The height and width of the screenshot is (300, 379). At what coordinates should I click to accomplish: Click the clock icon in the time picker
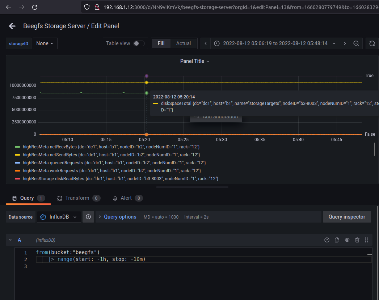(217, 43)
